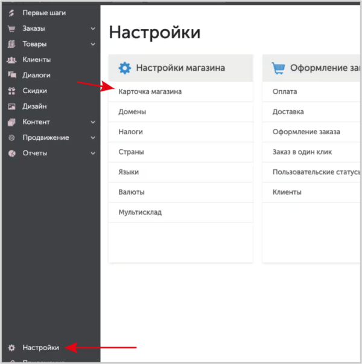Click the picture icon beside Дизайн
The height and width of the screenshot is (364, 362).
(x=11, y=106)
